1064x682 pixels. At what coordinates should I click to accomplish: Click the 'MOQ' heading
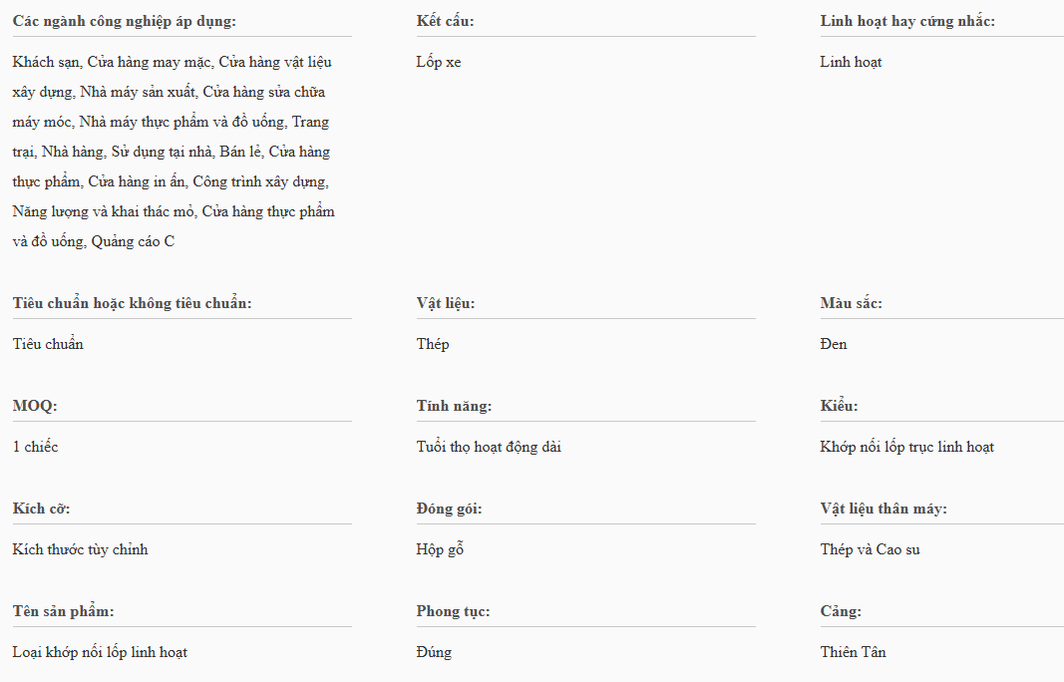(35, 406)
